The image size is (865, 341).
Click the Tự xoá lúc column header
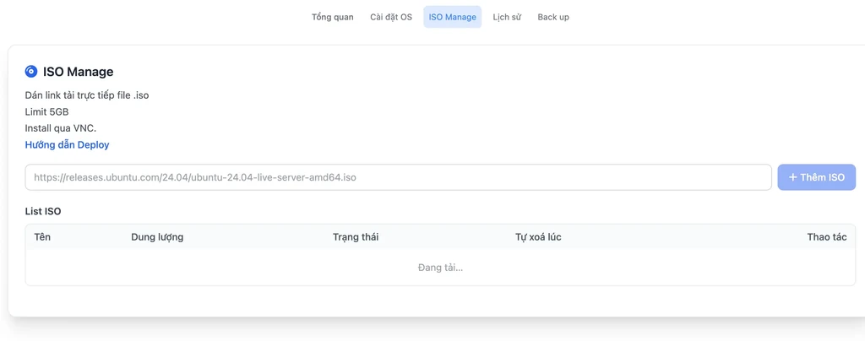coord(538,237)
